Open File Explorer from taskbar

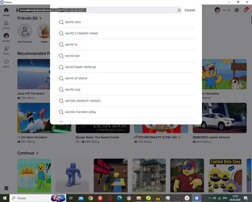pos(139,198)
